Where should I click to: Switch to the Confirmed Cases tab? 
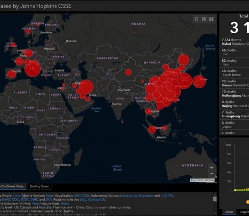pyautogui.click(x=13, y=187)
